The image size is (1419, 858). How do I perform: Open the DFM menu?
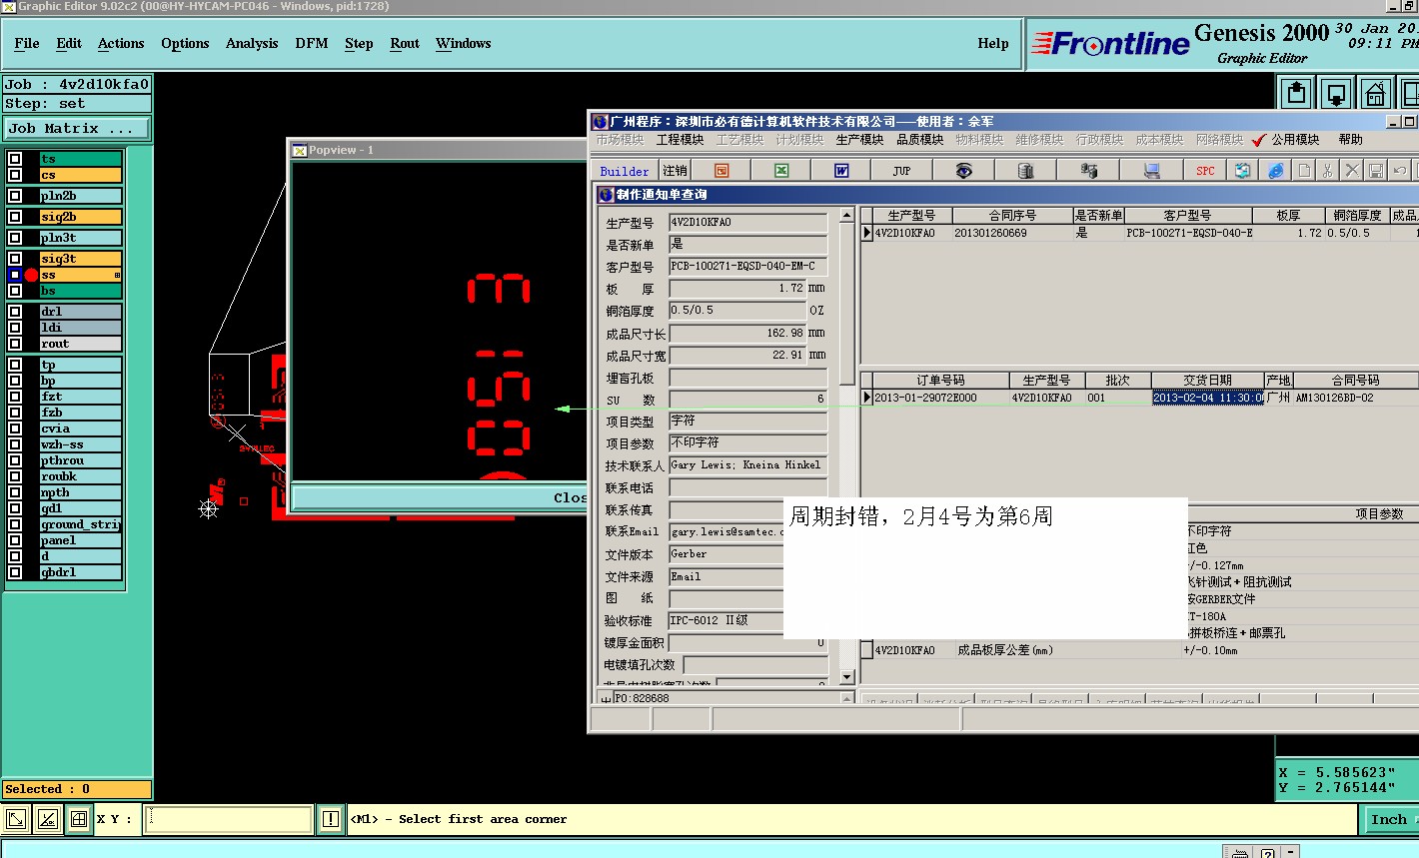(x=312, y=43)
